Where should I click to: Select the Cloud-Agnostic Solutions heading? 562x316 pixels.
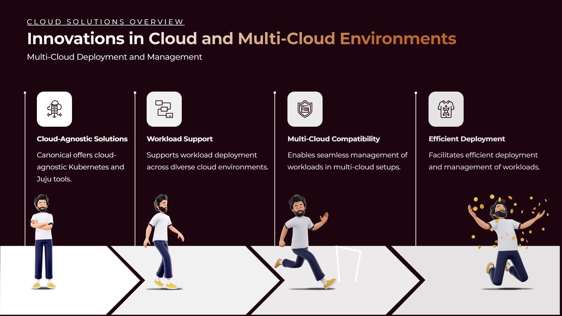point(82,139)
